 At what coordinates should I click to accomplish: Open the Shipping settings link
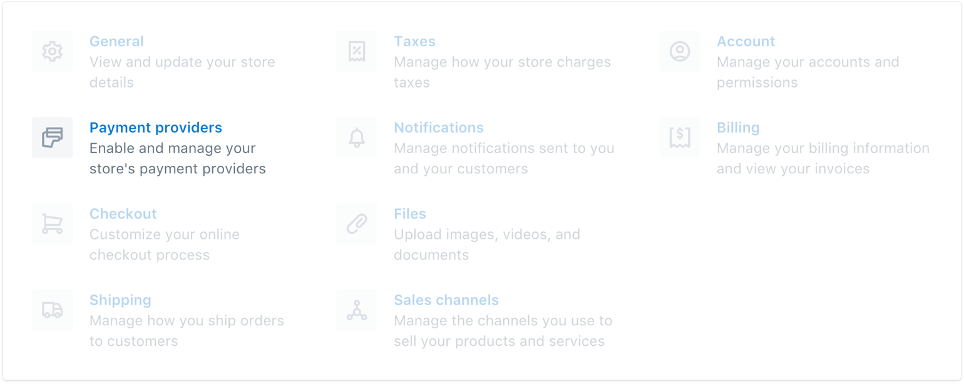[x=120, y=300]
